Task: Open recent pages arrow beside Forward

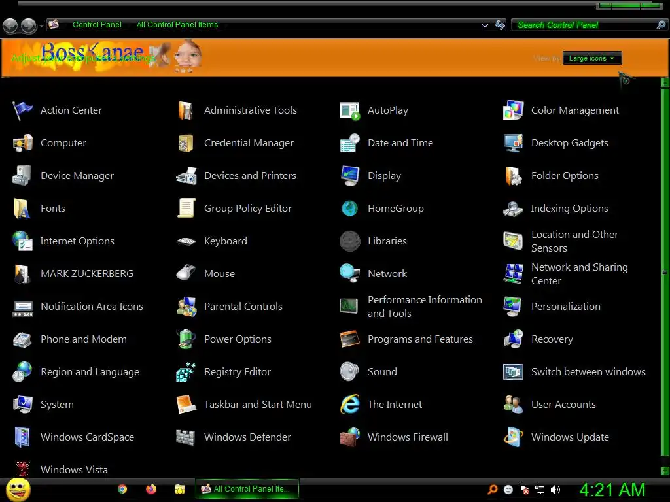Action: [x=41, y=26]
